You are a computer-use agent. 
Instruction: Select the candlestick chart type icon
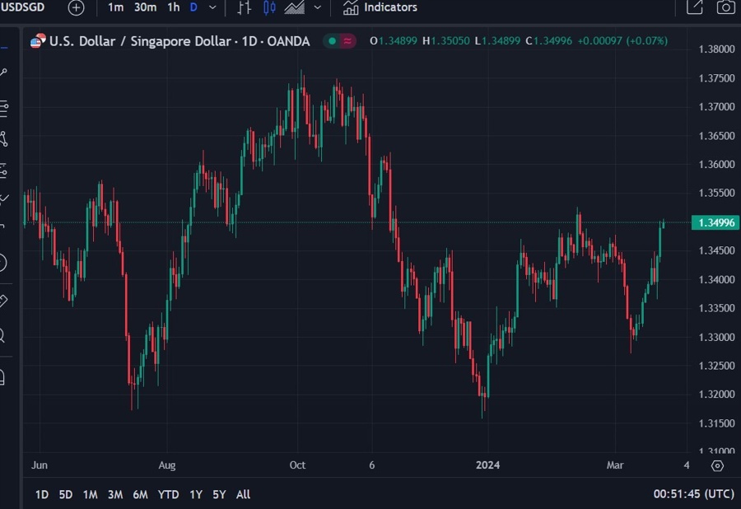click(x=269, y=7)
